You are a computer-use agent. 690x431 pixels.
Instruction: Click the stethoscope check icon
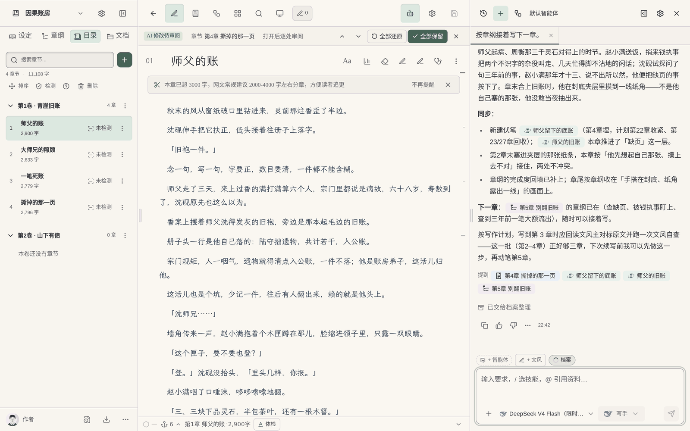438,61
